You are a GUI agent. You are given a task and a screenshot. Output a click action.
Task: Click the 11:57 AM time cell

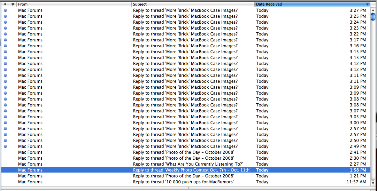click(356, 182)
